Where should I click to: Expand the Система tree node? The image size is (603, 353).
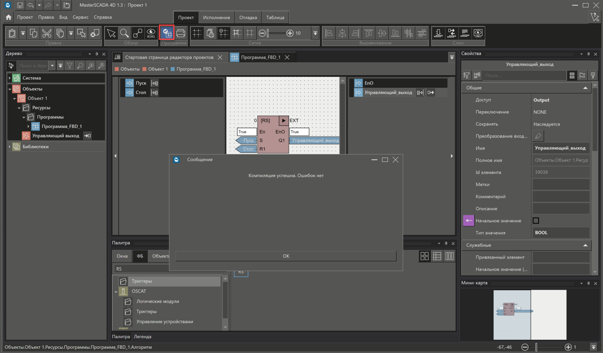tap(10, 78)
